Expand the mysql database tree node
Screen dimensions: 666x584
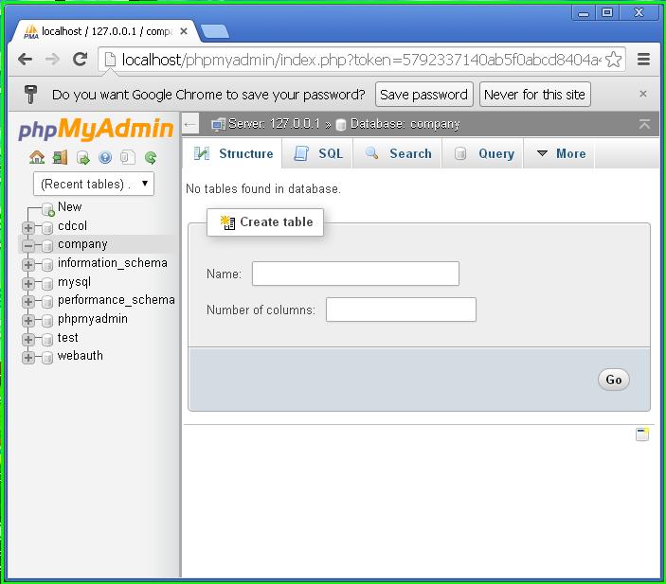tap(28, 284)
